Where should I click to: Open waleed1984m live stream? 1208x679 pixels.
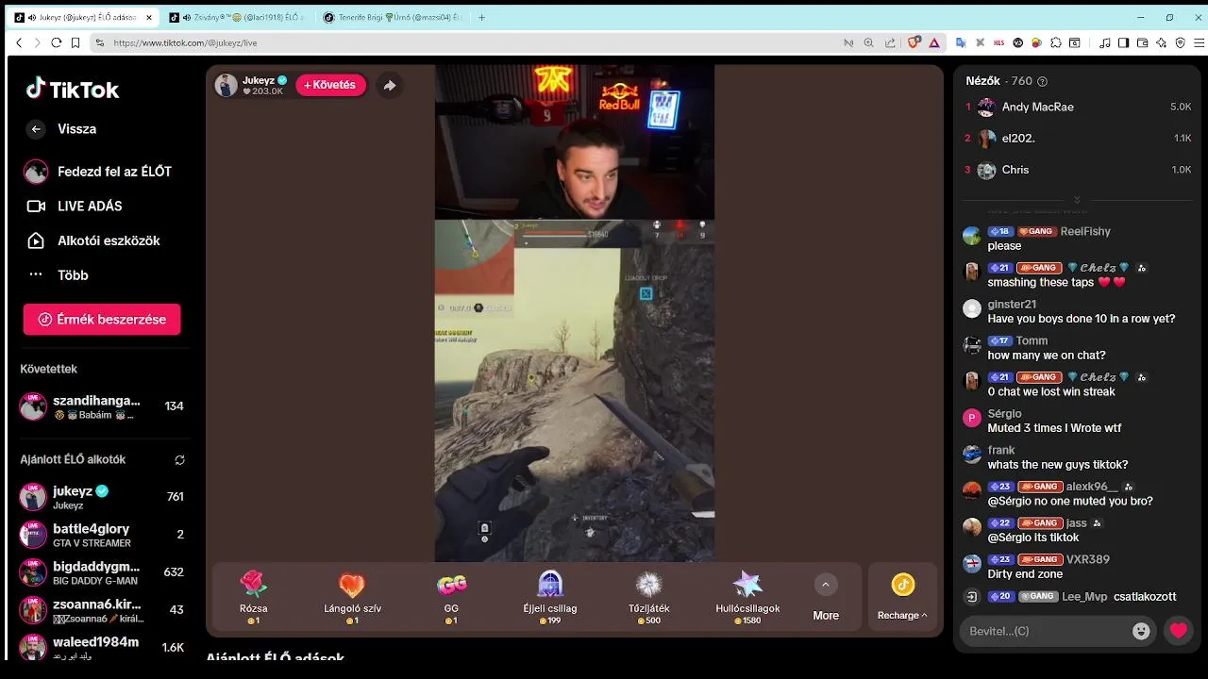pos(102,648)
